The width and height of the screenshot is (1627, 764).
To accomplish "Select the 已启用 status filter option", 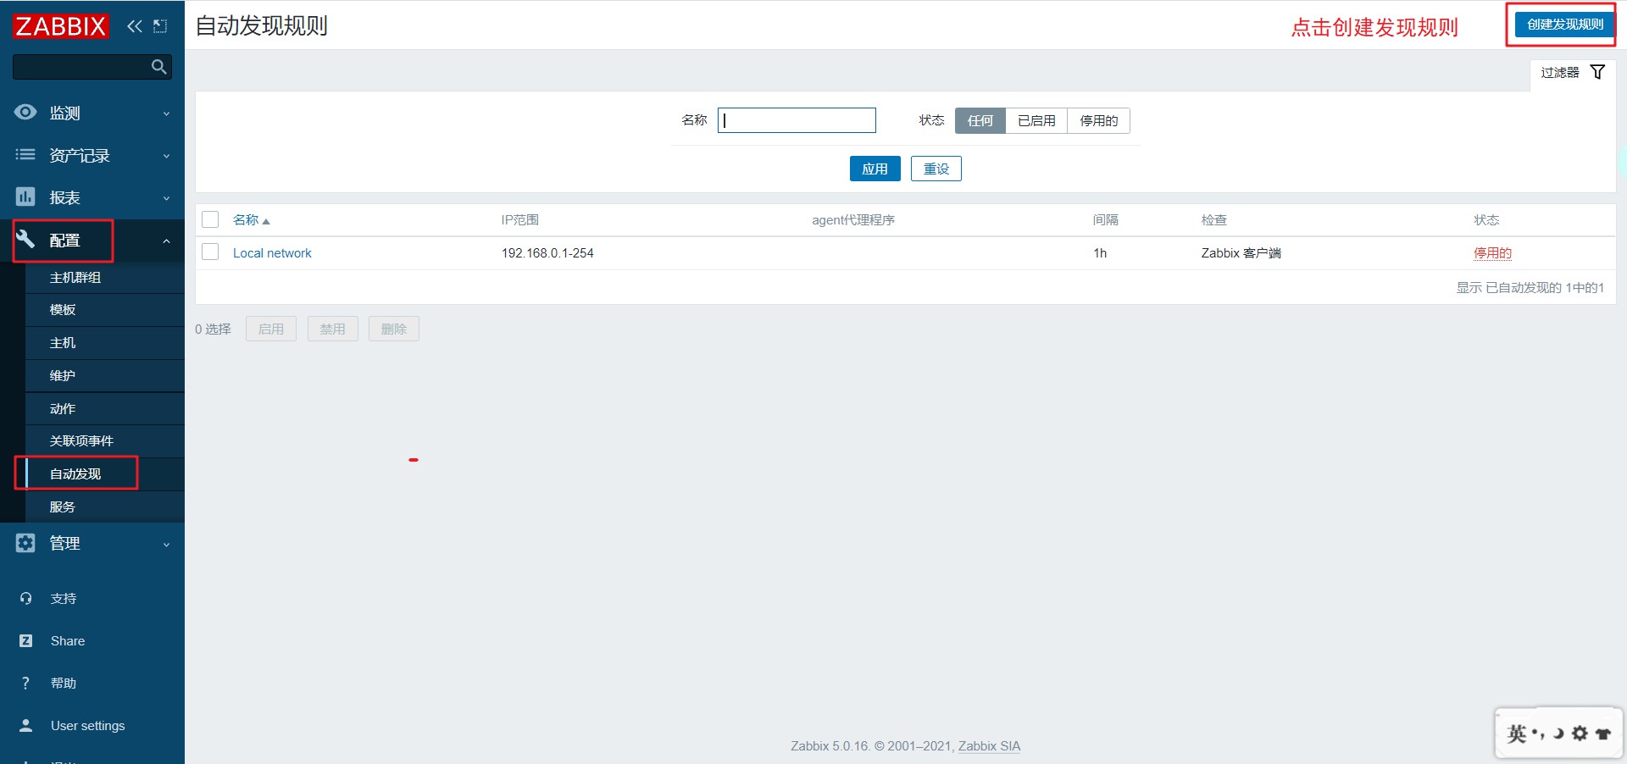I will point(1036,121).
